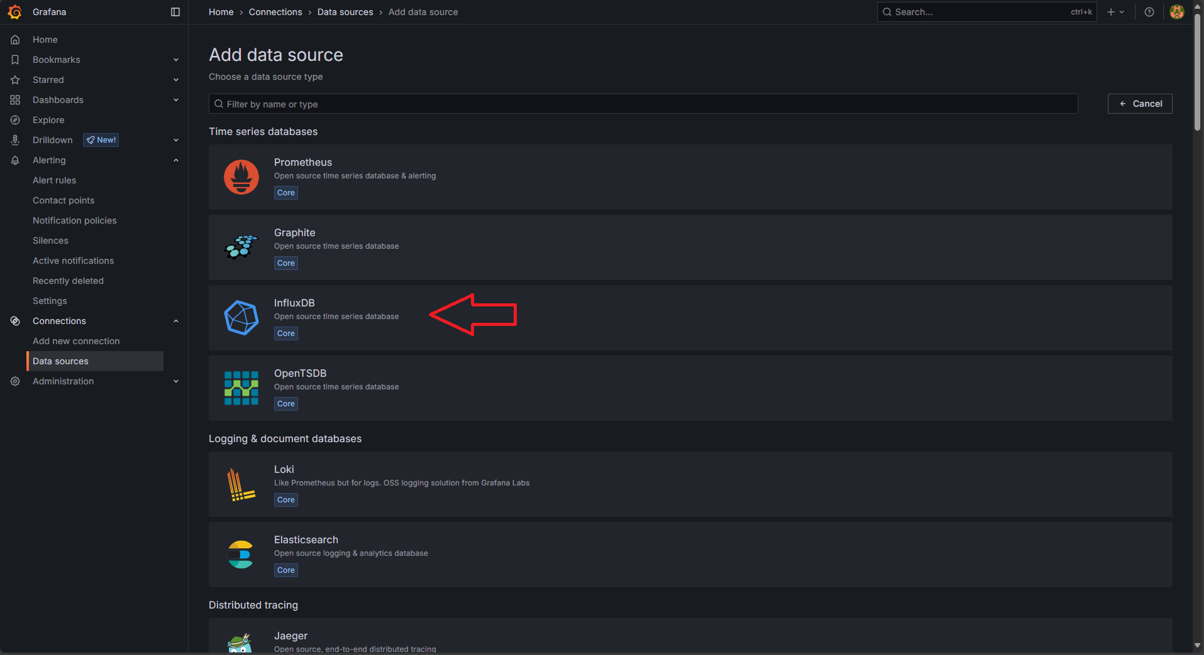The width and height of the screenshot is (1204, 655).
Task: Click the Bookmarks icon in the sidebar
Action: click(x=15, y=60)
